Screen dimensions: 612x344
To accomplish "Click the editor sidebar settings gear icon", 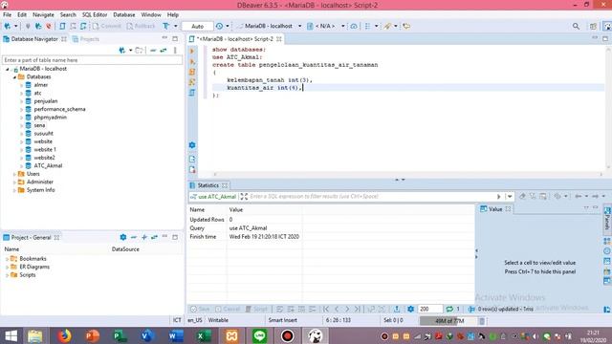I will click(x=192, y=145).
